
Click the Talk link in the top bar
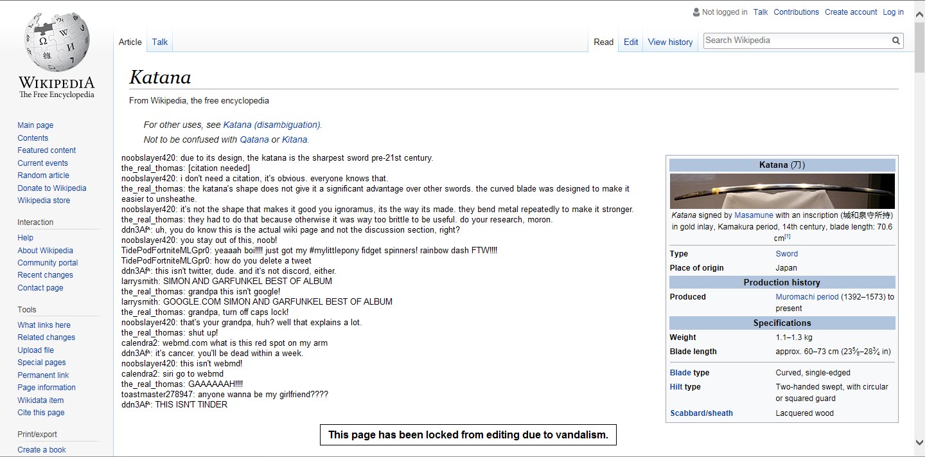pyautogui.click(x=761, y=12)
